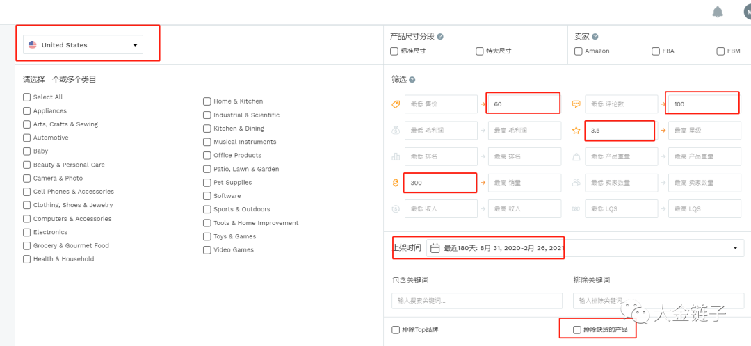Viewport: 751px width, 346px height.
Task: Click the 最低 产品重量 input field
Action: click(621, 156)
